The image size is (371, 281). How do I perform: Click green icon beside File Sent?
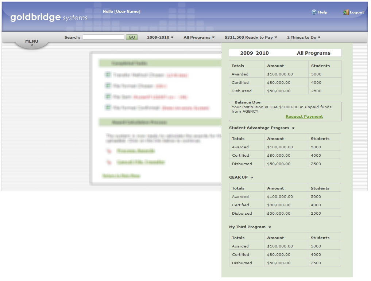[x=108, y=97]
